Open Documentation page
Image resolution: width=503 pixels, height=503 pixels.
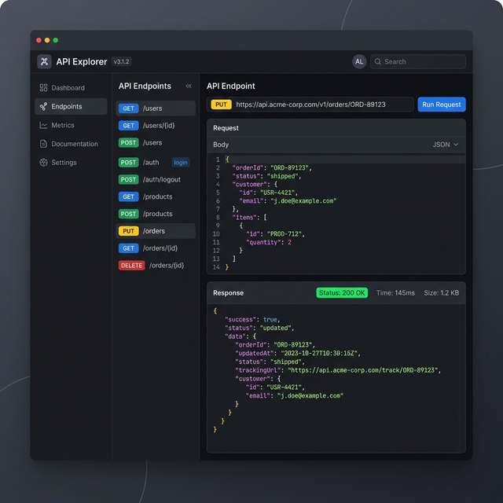coord(71,144)
